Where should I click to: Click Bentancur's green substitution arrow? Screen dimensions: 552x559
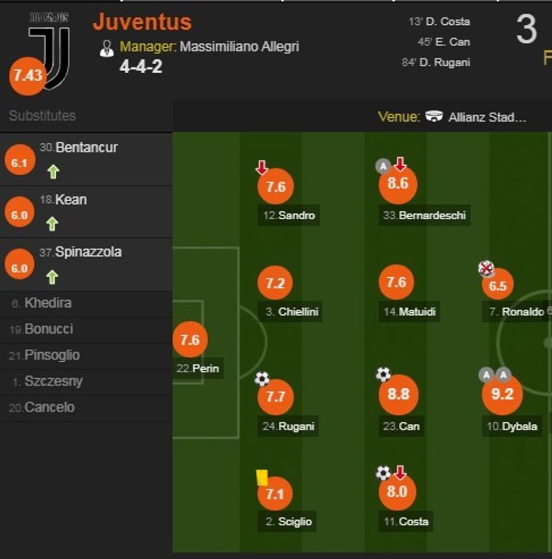click(52, 171)
